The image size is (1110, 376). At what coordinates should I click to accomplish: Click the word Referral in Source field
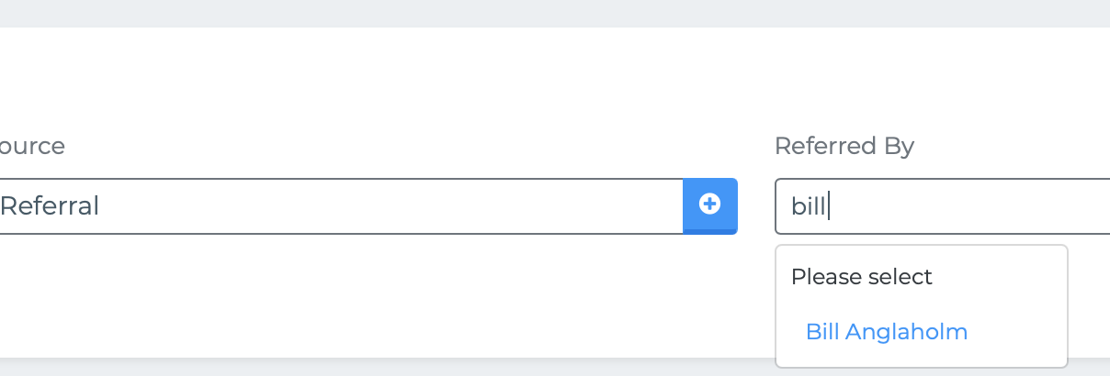click(50, 205)
